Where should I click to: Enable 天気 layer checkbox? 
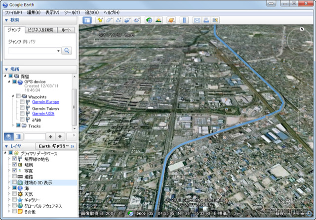(x=14, y=194)
